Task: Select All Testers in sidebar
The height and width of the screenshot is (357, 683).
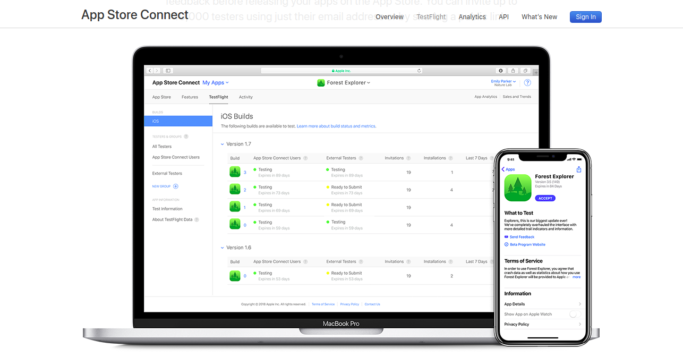Action: click(x=162, y=147)
